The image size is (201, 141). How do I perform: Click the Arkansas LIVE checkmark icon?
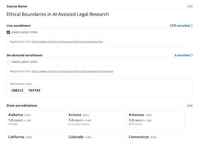coord(145,120)
